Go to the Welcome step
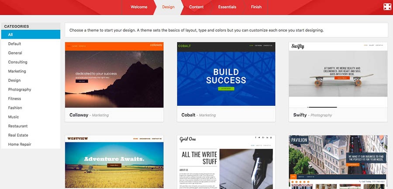 [x=139, y=7]
